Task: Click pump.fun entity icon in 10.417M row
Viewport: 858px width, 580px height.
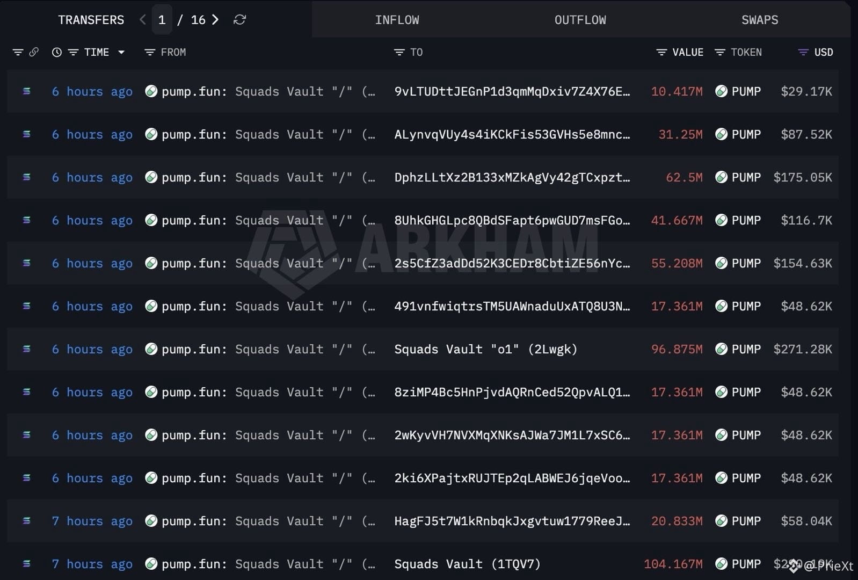Action: pyautogui.click(x=151, y=91)
